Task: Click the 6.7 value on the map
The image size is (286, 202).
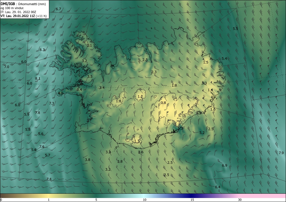Action: click(58, 9)
